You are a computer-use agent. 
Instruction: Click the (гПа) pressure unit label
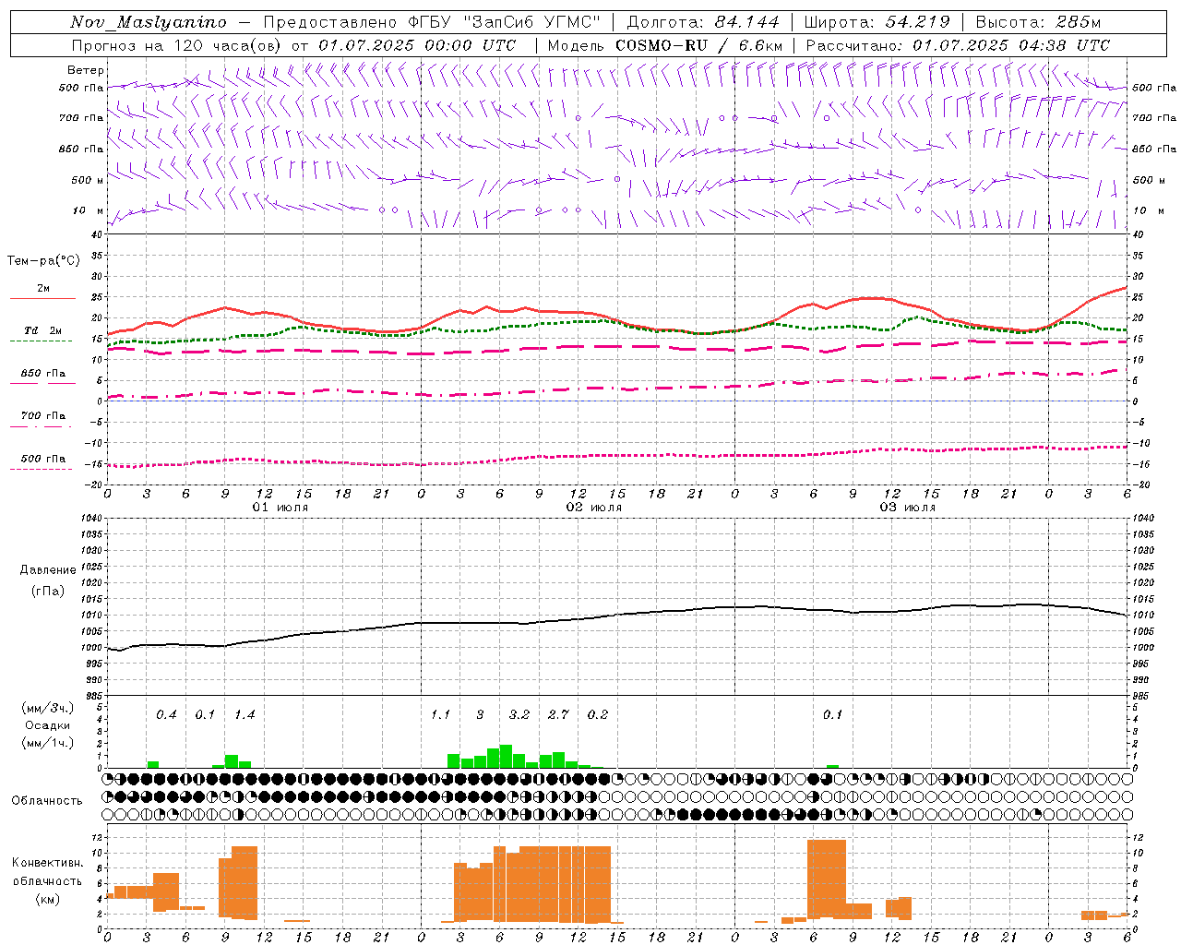[48, 591]
